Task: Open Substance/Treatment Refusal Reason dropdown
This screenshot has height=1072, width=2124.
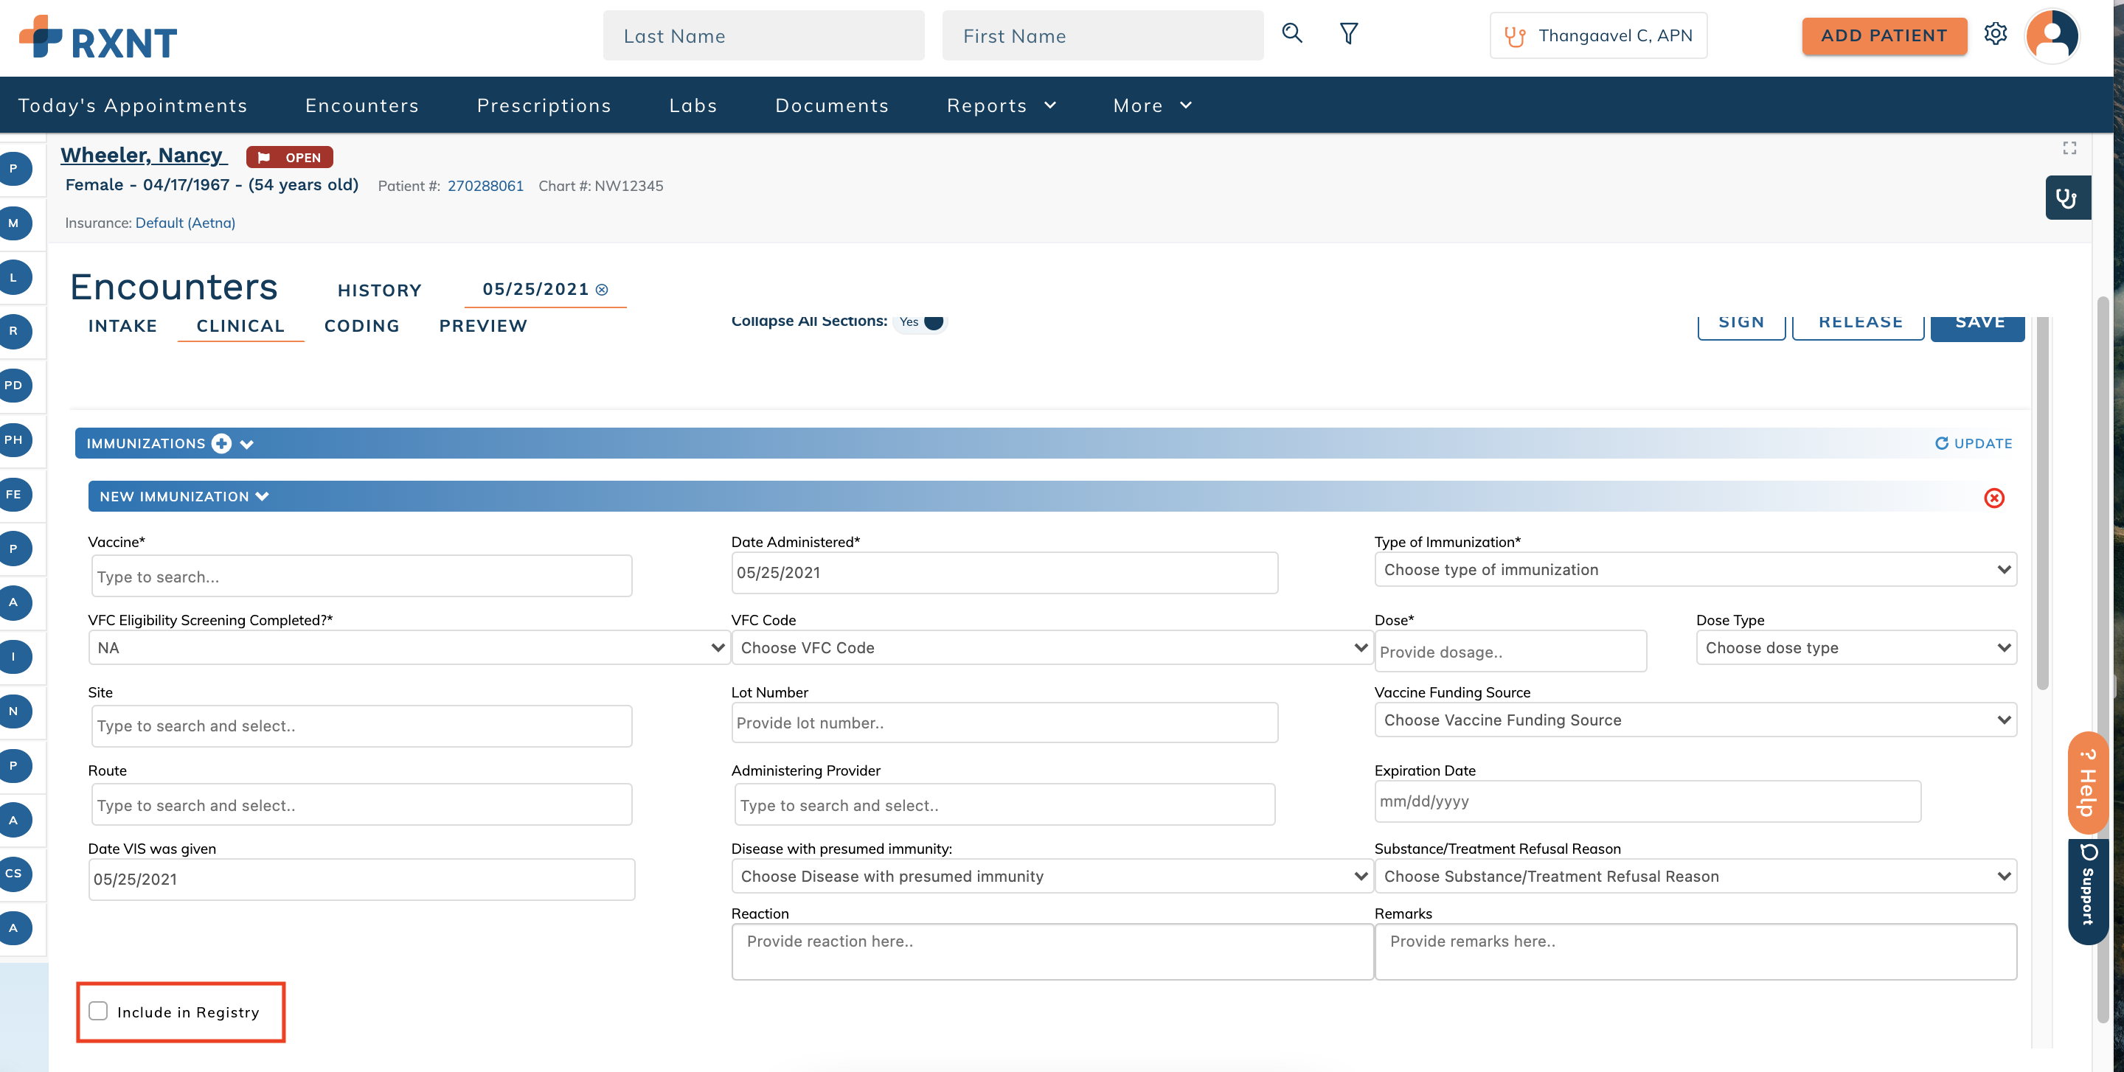Action: 1696,876
